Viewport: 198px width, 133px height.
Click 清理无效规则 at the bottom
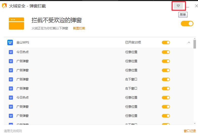[x=13, y=131]
